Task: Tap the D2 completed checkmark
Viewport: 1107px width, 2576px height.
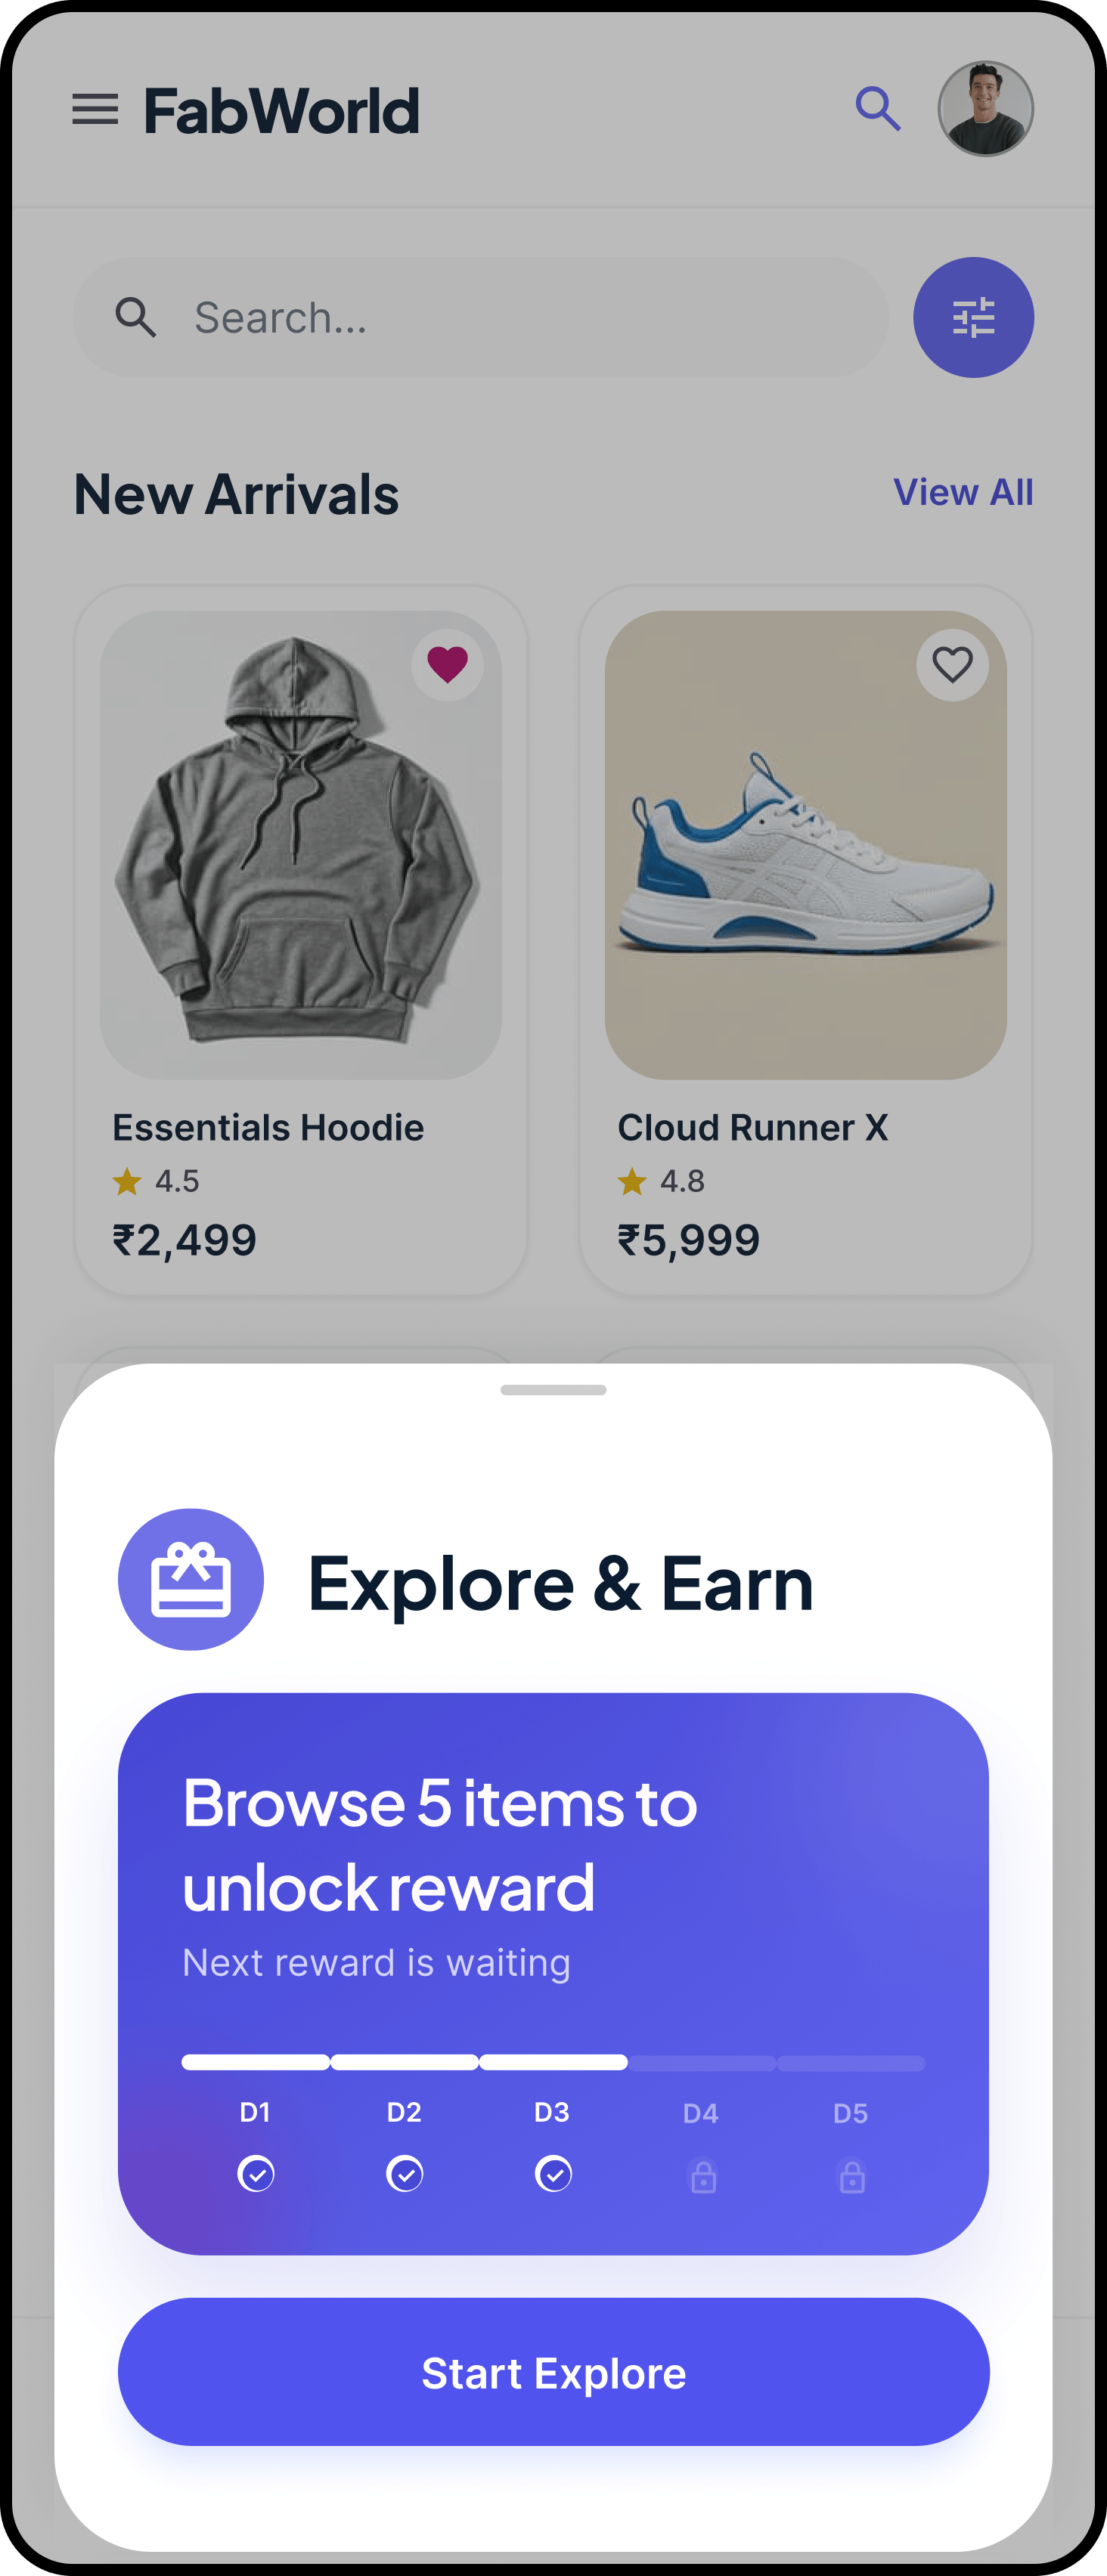Action: pyautogui.click(x=404, y=2173)
